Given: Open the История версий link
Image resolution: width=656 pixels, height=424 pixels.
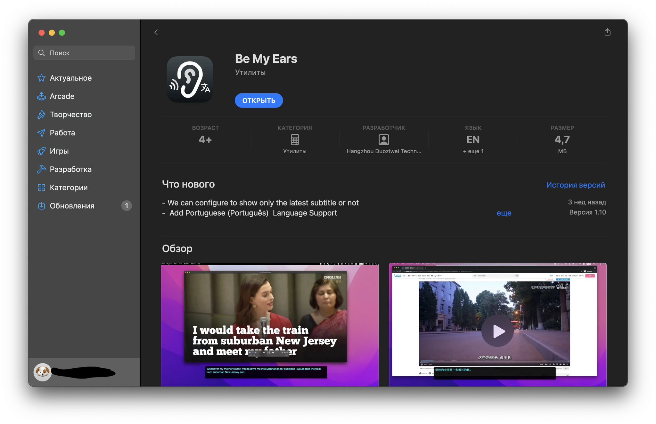Looking at the screenshot, I should tap(576, 185).
